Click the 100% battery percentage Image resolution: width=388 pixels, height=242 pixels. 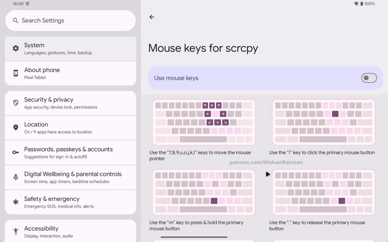[x=370, y=4]
